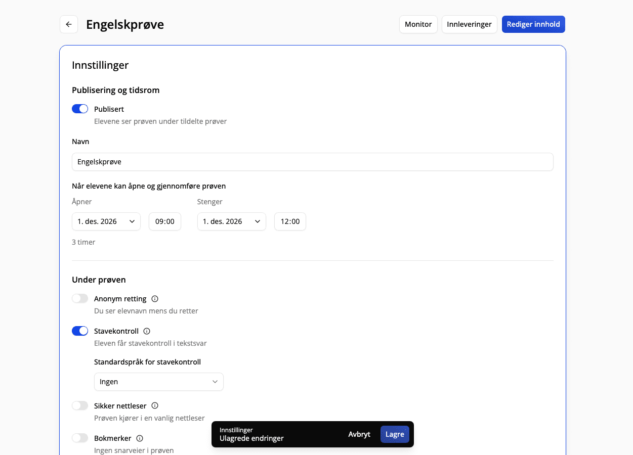This screenshot has height=455, width=633.
Task: Go back using the arrow button
Action: (69, 24)
